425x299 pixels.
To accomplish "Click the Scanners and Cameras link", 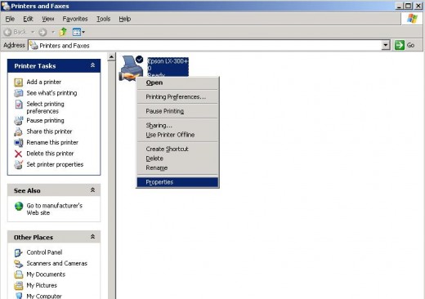I will coord(57,263).
